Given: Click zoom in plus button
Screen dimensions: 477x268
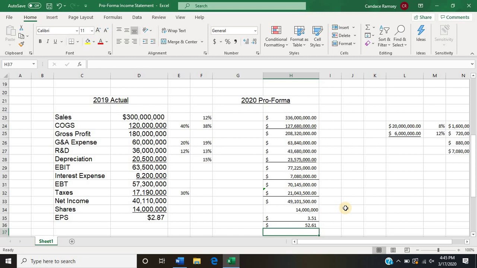Looking at the screenshot, I should pos(458,250).
